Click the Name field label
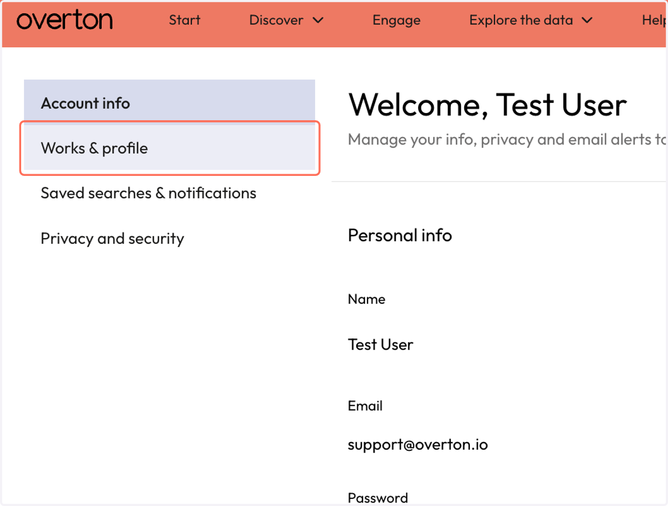This screenshot has height=506, width=668. coord(366,299)
